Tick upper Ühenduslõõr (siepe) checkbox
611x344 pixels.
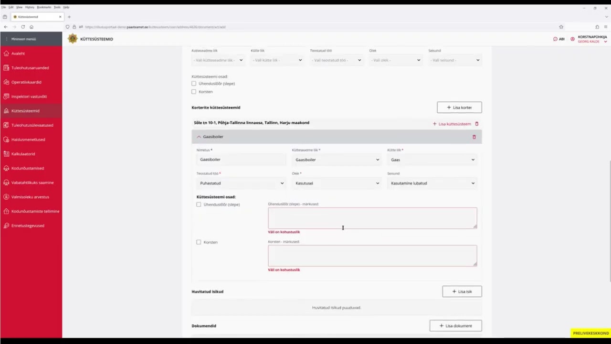pos(194,84)
